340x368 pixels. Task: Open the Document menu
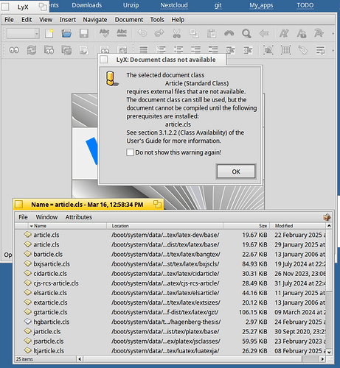[x=129, y=20]
